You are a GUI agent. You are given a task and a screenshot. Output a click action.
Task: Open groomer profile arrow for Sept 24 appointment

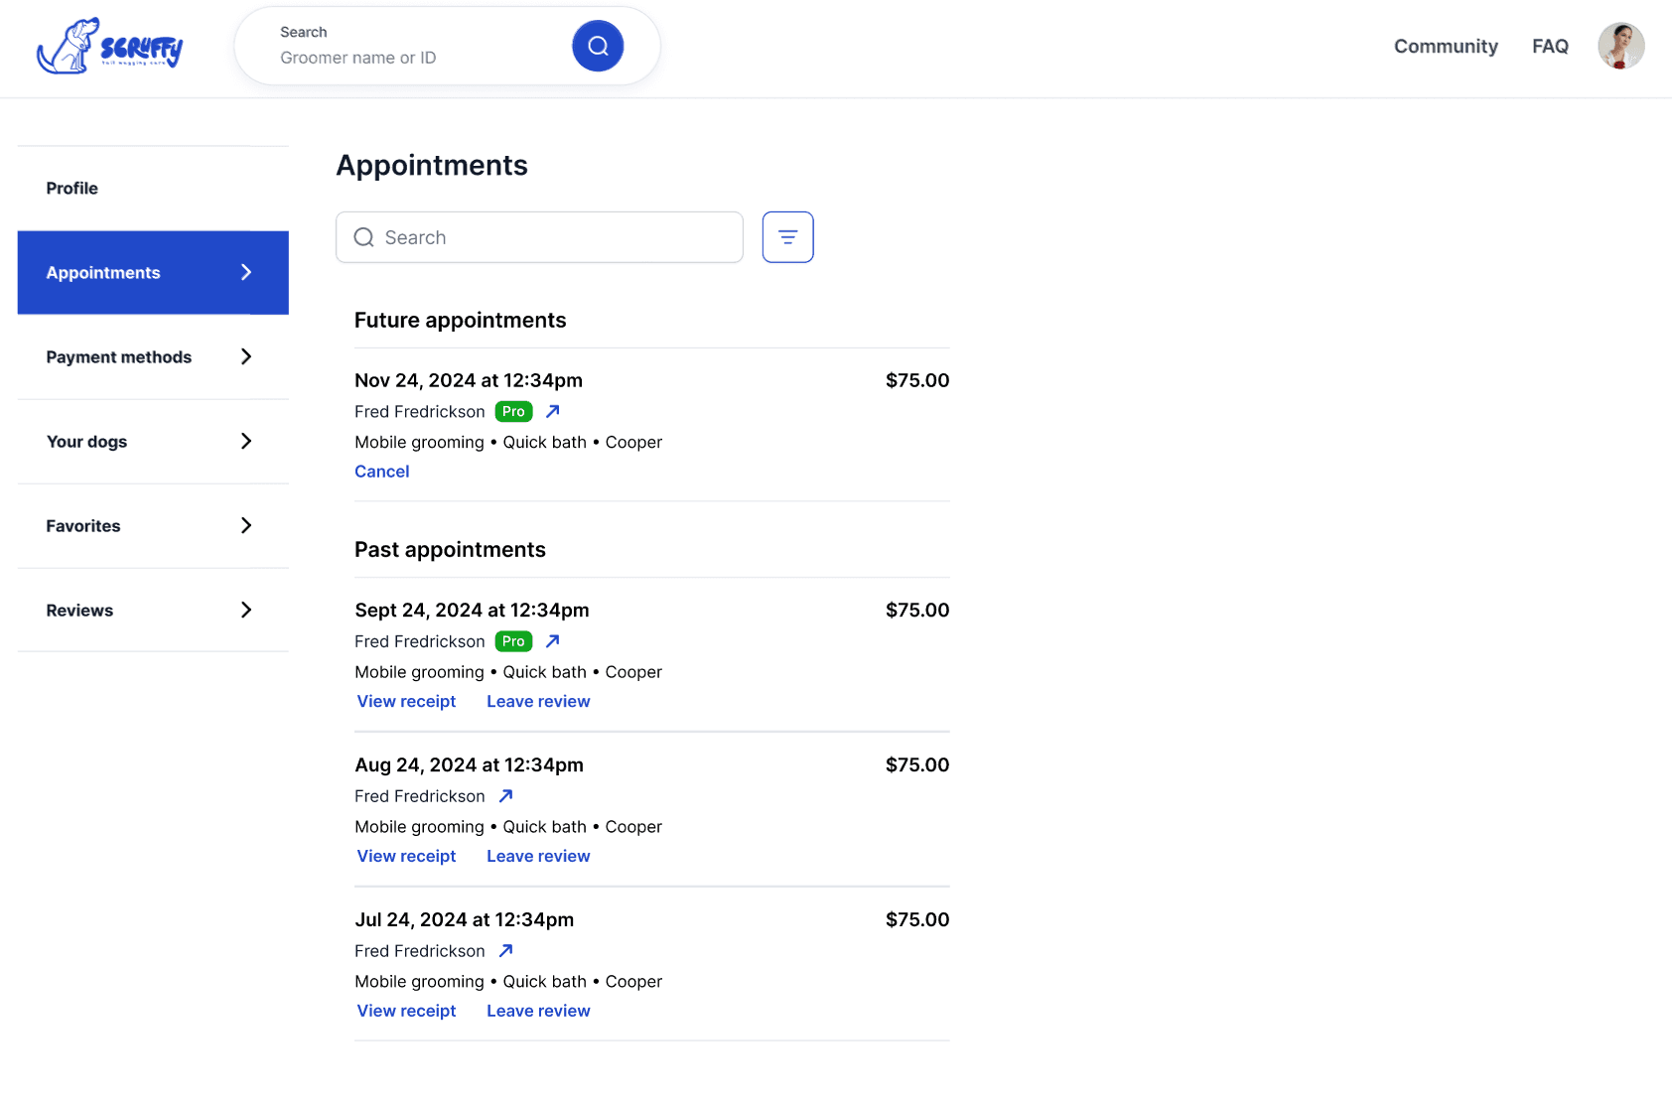[x=553, y=641]
